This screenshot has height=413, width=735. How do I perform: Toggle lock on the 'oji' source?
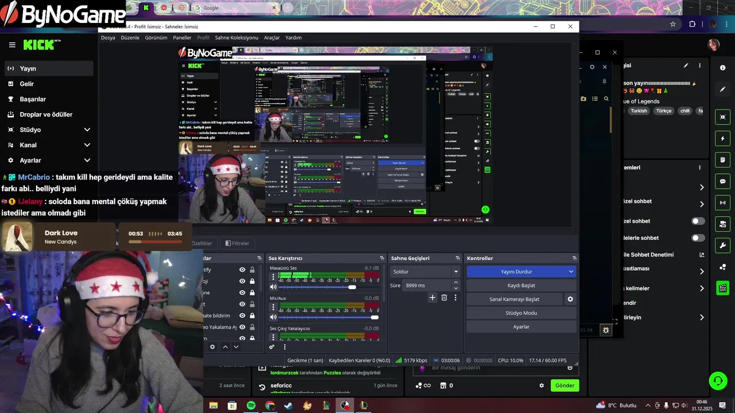pos(252,281)
